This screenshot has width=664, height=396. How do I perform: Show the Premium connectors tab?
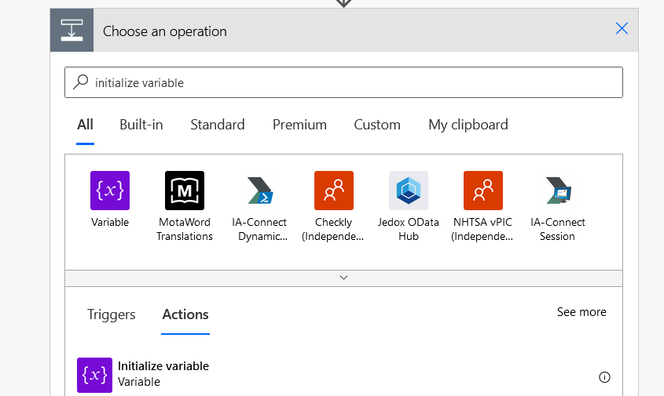coord(299,125)
